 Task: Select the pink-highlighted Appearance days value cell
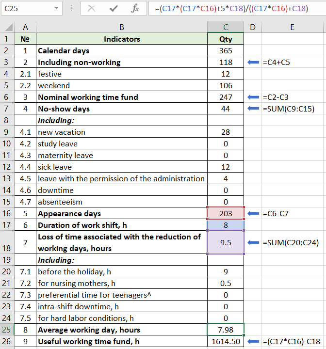tap(226, 214)
